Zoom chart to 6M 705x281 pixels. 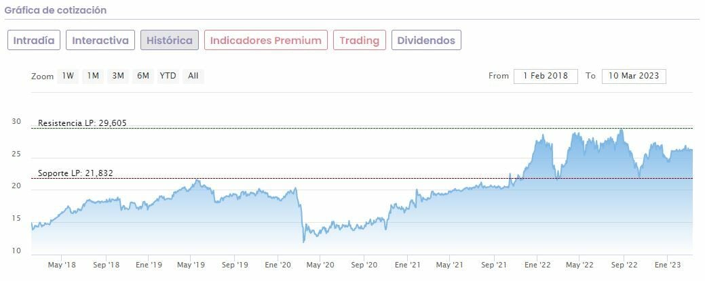click(x=142, y=76)
